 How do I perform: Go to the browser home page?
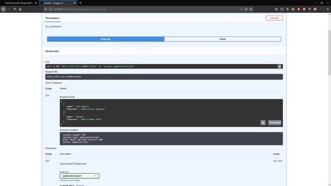[x=20, y=9]
